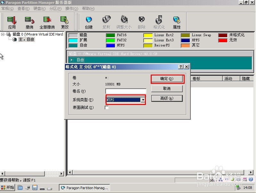Open the 硬盘(K) menu

pyautogui.click(x=39, y=9)
